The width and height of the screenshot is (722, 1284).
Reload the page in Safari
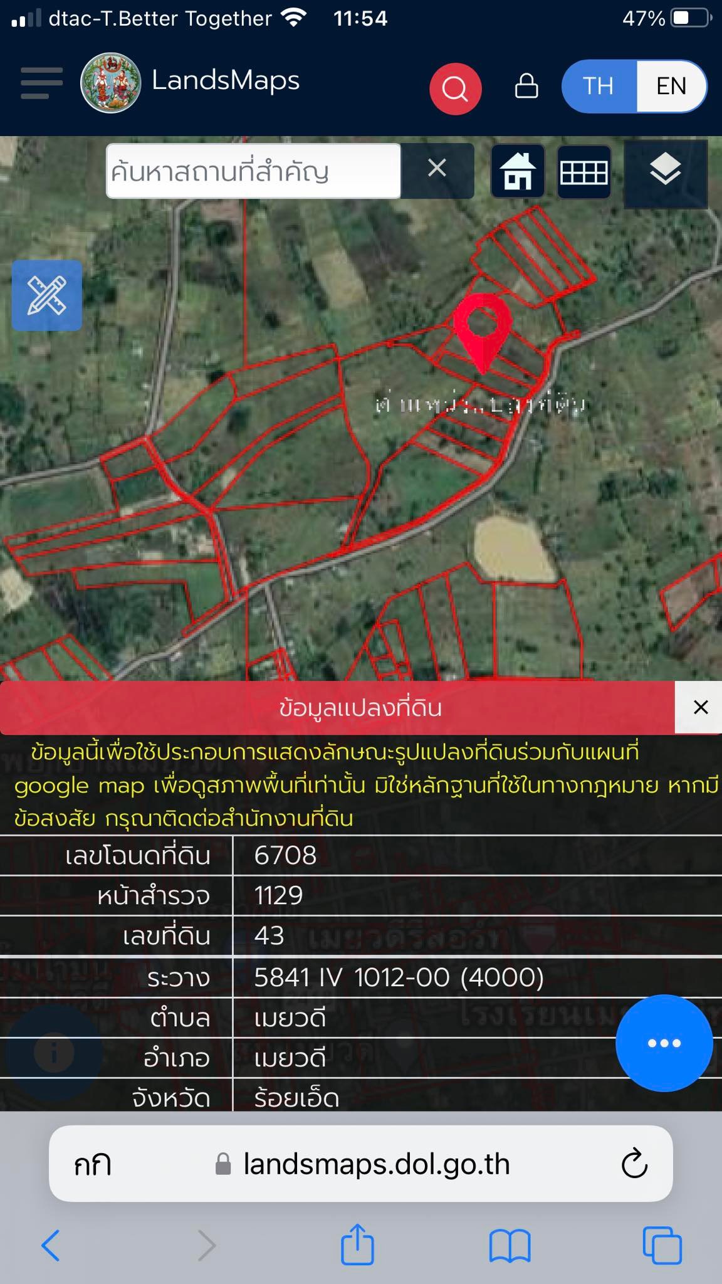pos(634,1164)
